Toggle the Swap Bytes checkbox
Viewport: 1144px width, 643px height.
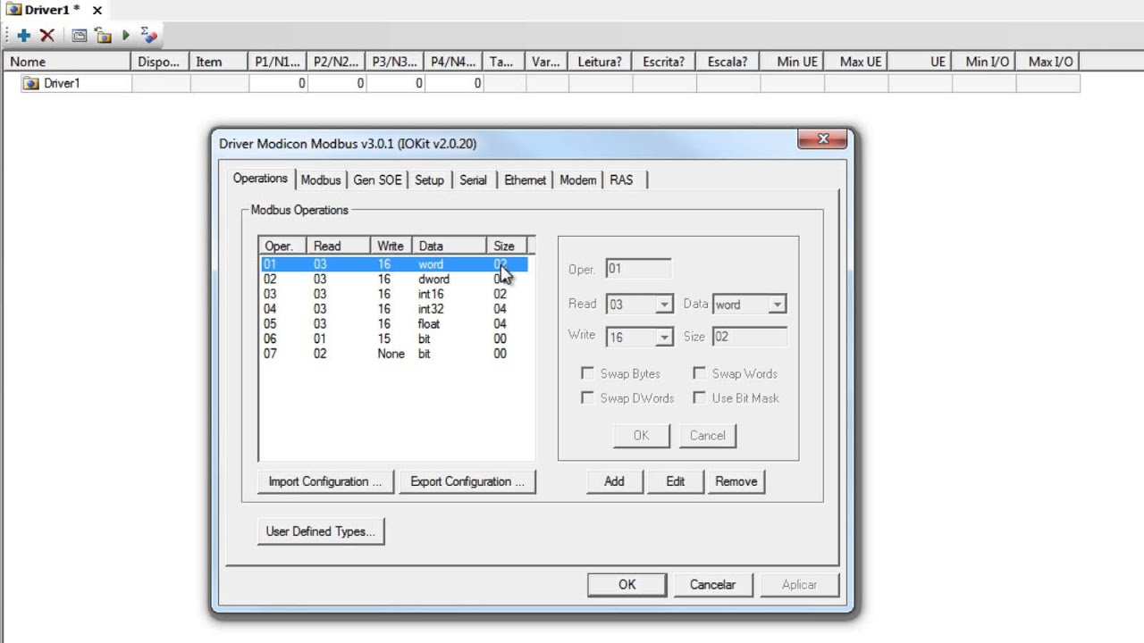(x=587, y=373)
